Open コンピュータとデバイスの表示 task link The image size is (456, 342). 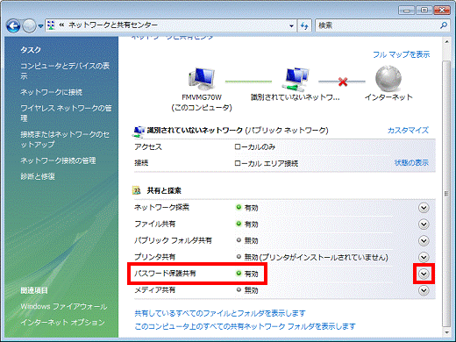point(65,71)
